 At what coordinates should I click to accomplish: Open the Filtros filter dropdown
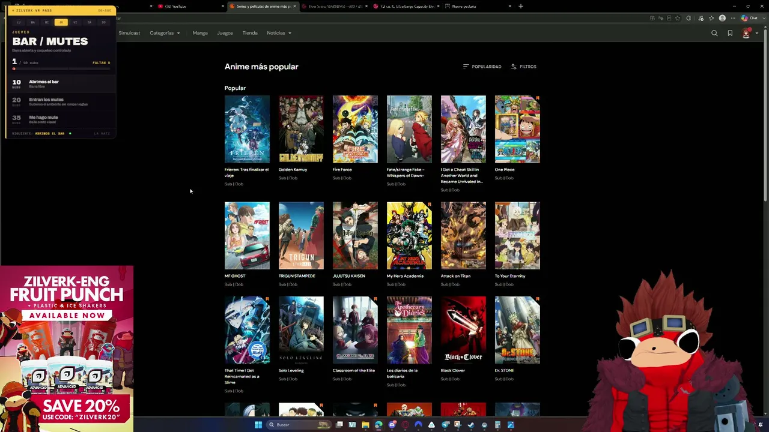523,67
